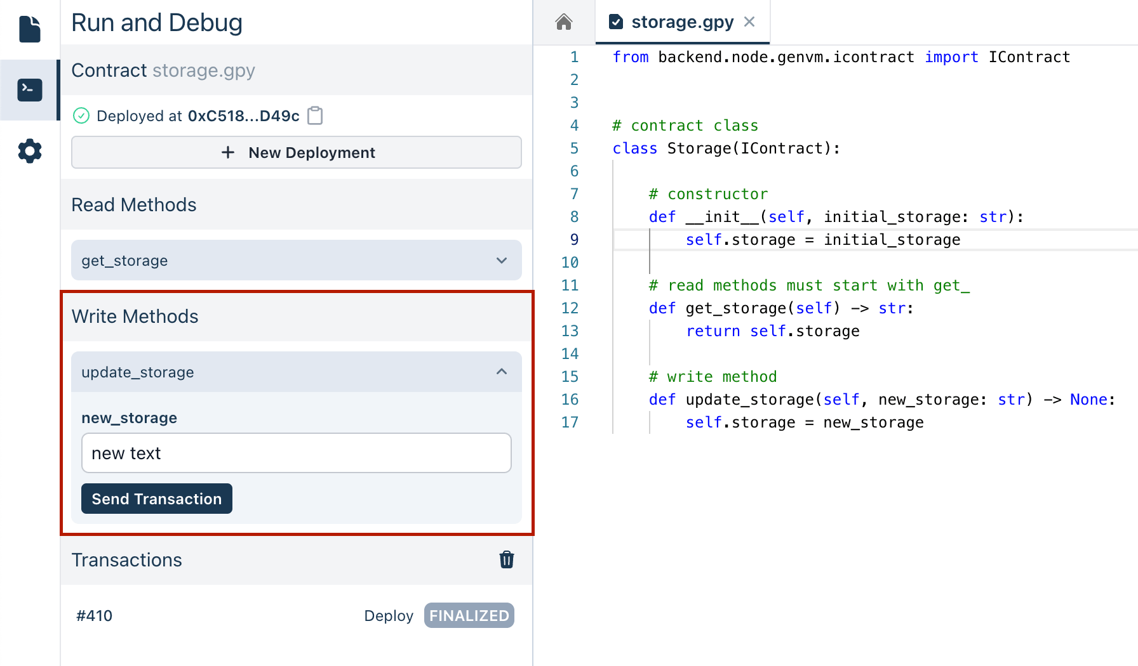
Task: Click the green deployed status checkmark
Action: [81, 115]
